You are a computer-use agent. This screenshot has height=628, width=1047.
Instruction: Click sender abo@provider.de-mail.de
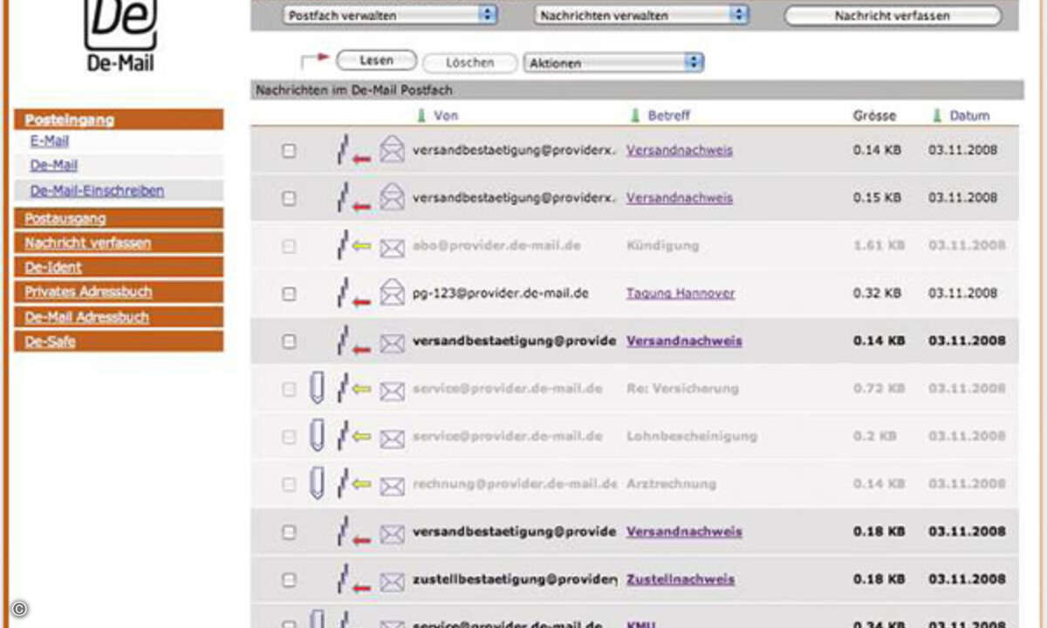496,246
